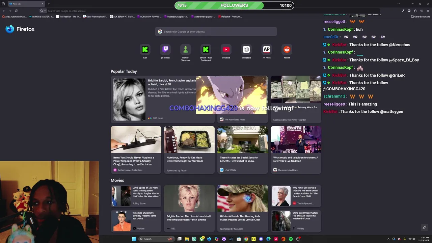Image resolution: width=432 pixels, height=243 pixels.
Task: Open the developer tools wrench icon
Action: 403,11
